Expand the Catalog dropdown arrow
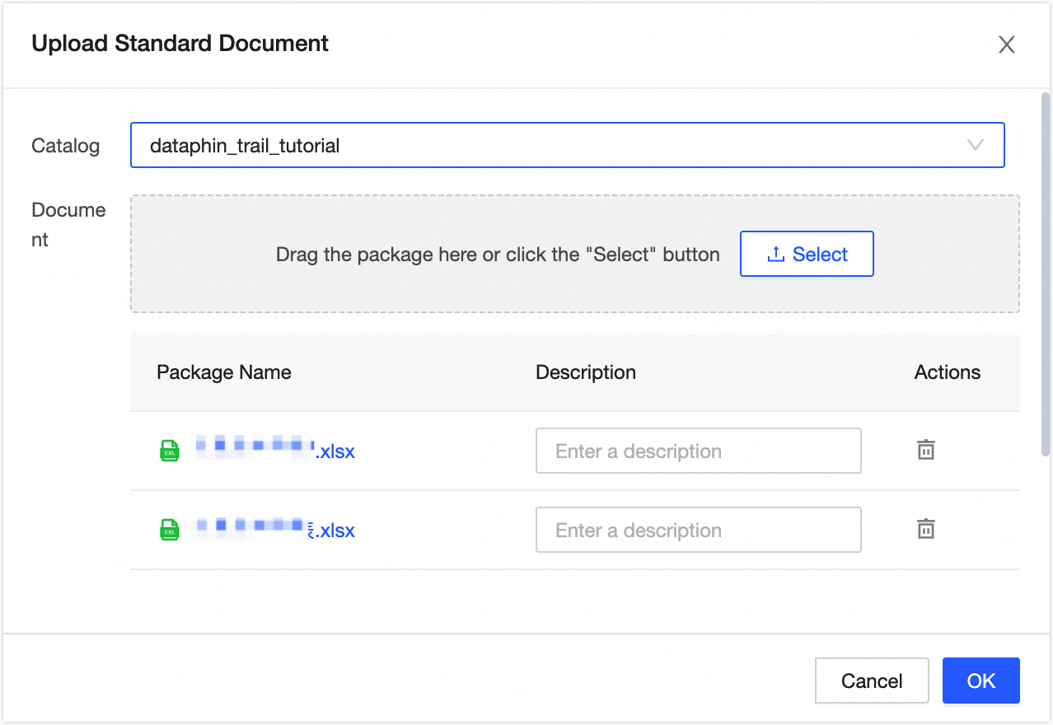This screenshot has width=1053, height=725. [x=976, y=146]
